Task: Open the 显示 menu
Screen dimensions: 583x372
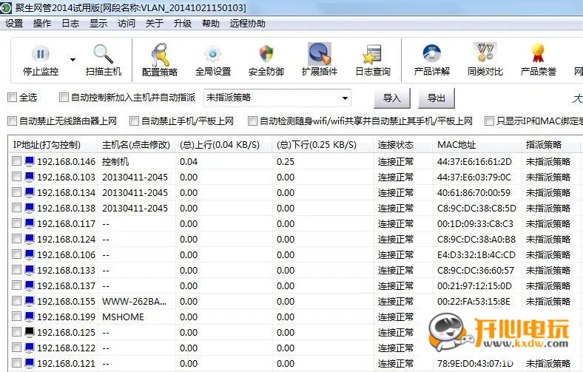Action: pyautogui.click(x=98, y=24)
